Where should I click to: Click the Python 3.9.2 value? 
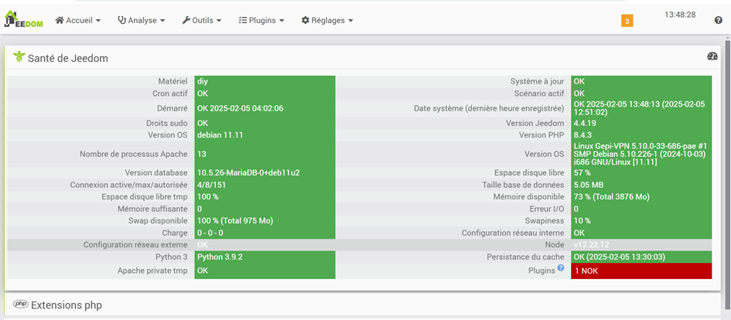[x=220, y=257]
